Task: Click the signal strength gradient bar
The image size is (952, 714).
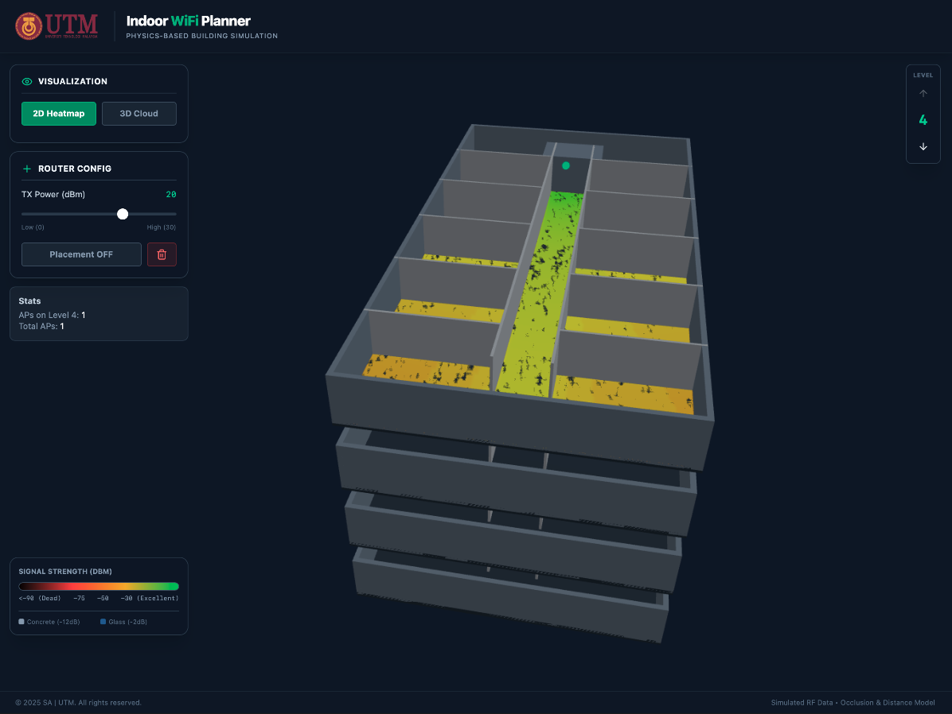Action: 99,587
